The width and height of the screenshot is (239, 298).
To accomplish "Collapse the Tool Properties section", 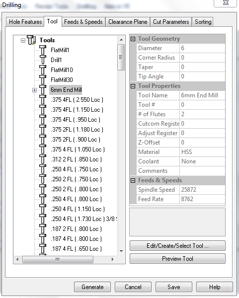I will coord(133,86).
